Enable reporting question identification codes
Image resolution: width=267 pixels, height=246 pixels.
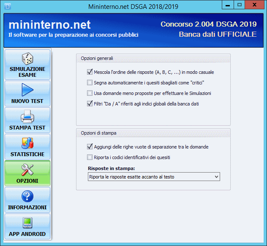[x=90, y=157]
